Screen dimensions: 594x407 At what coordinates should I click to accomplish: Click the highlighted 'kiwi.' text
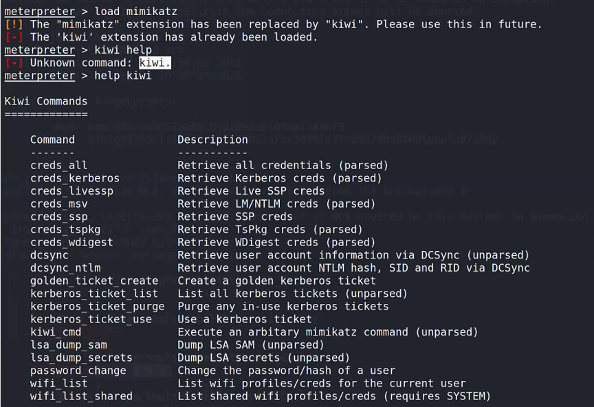[155, 63]
